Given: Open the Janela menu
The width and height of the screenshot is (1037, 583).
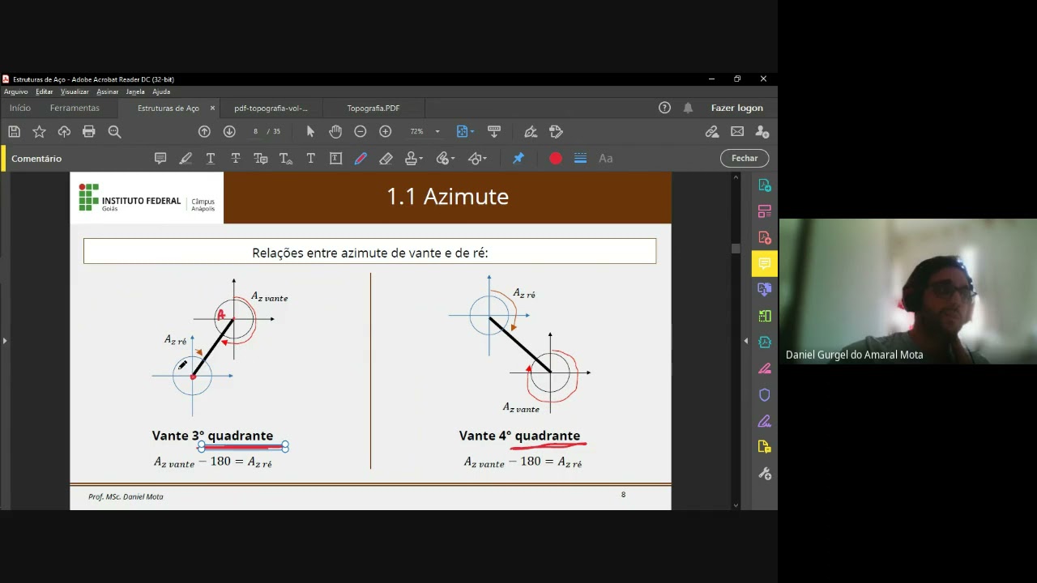Looking at the screenshot, I should 135,91.
